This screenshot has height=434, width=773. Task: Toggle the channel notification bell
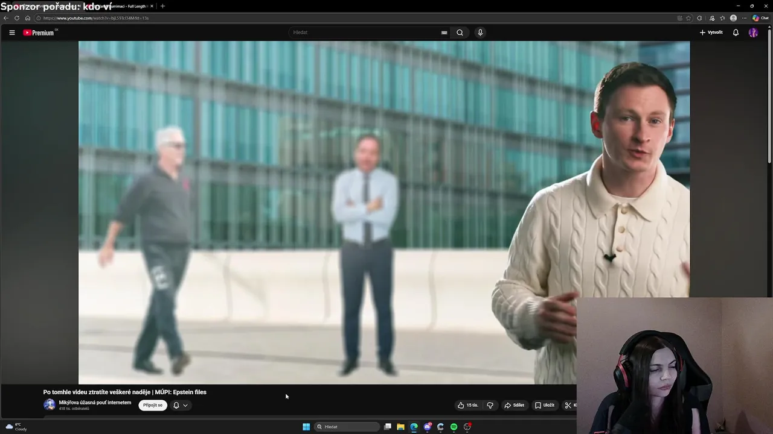[x=176, y=405]
